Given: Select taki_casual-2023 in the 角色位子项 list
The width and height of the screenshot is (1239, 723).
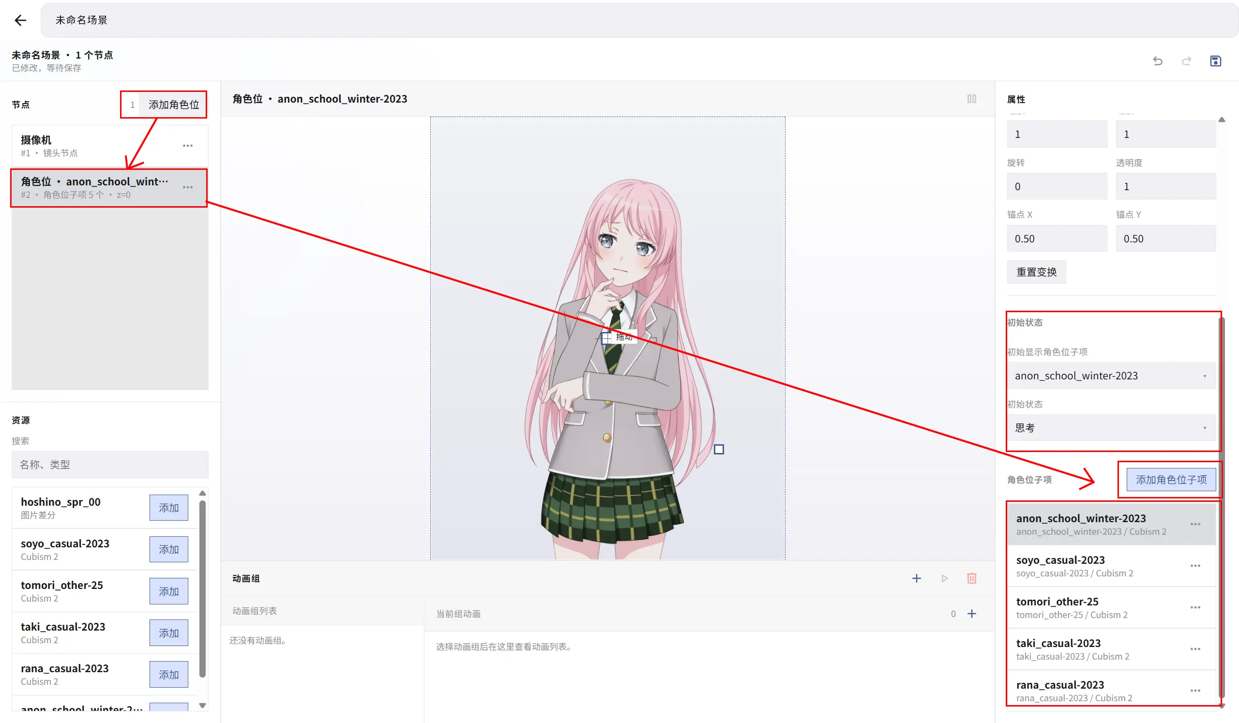Looking at the screenshot, I should click(1111, 649).
